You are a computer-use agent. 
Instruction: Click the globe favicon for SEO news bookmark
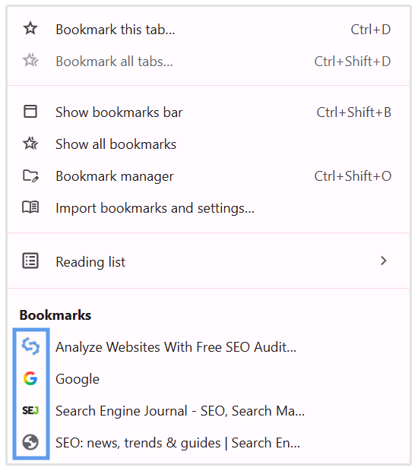coord(30,442)
